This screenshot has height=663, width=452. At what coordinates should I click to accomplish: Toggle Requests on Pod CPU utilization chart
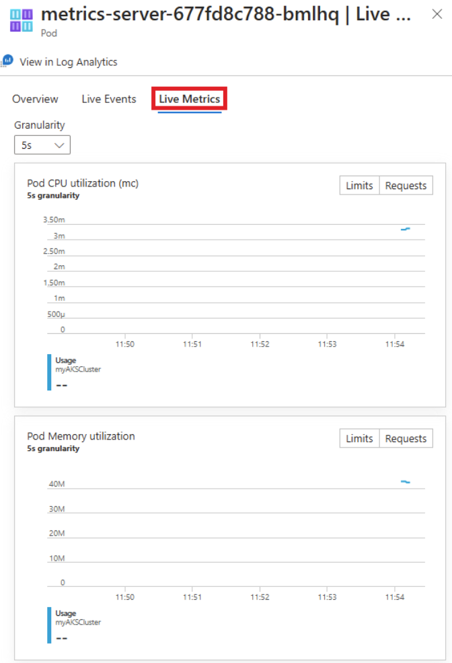406,186
